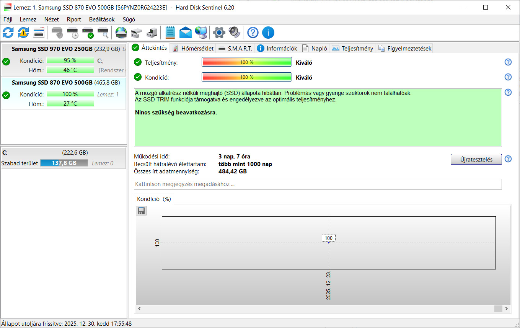Screen dimensions: 520x328
Task: Click the speaker toolbar icon
Action: [234, 33]
